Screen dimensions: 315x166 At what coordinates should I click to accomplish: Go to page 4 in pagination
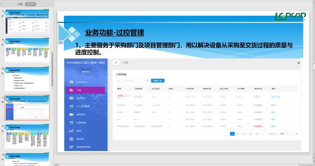[x=250, y=134]
